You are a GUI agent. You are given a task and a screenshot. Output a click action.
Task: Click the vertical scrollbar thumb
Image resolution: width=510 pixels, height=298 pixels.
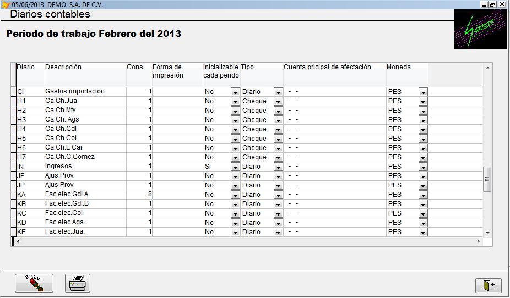click(487, 179)
